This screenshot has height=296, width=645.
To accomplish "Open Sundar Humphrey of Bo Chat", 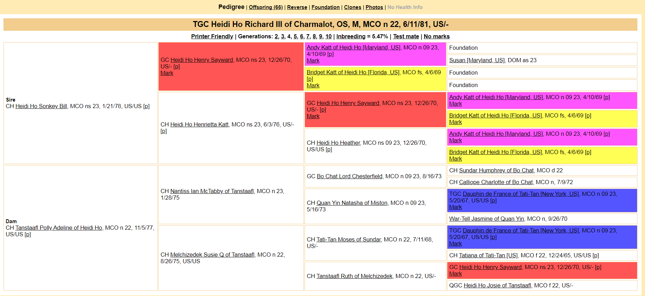I will [x=496, y=170].
